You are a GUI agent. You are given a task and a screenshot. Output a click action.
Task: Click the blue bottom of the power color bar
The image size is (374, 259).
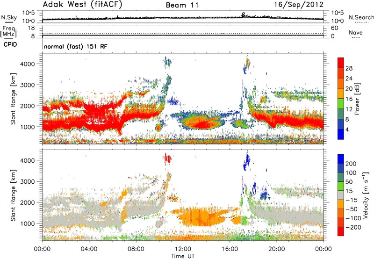coord(341,134)
